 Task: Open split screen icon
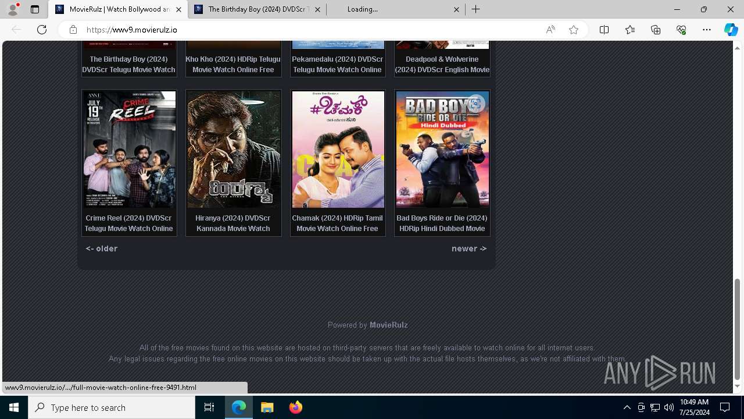604,30
